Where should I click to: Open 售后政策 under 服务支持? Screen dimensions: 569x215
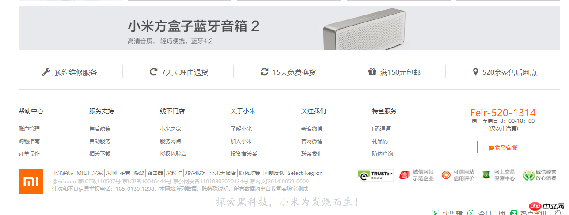[100, 129]
